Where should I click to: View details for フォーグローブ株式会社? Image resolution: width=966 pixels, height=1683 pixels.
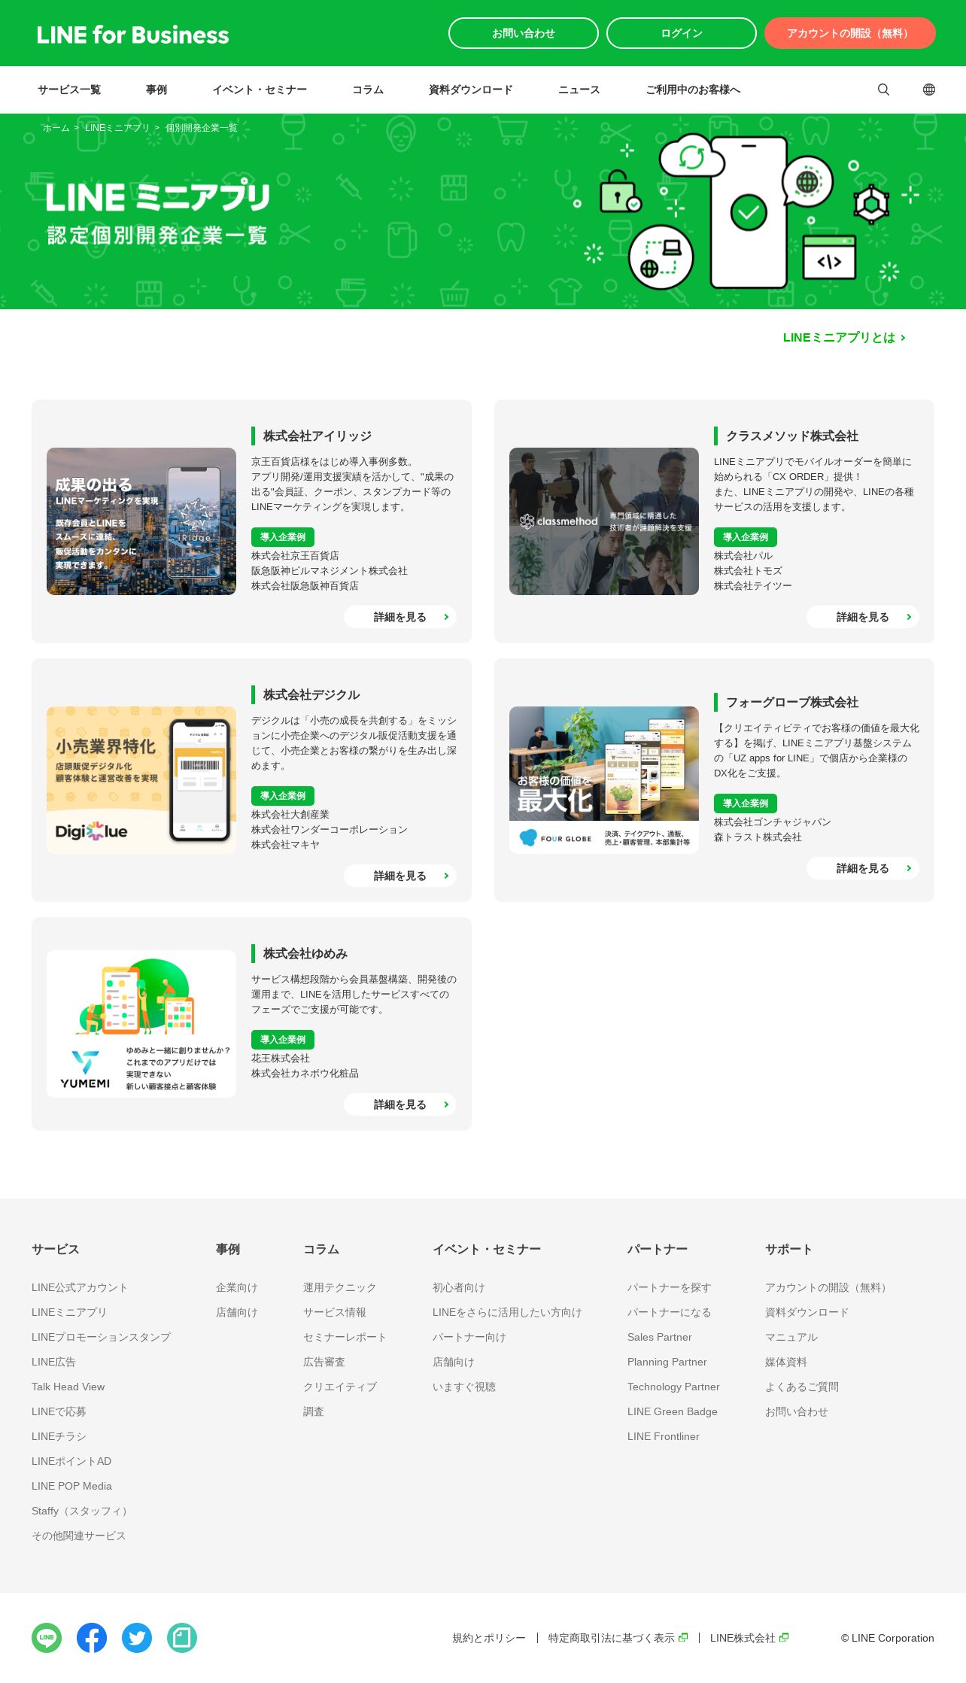pyautogui.click(x=863, y=868)
